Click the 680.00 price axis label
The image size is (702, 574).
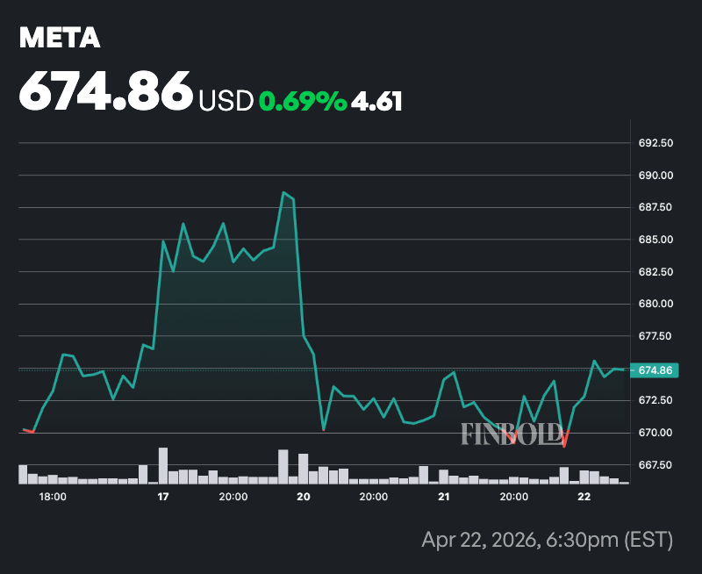tap(654, 305)
